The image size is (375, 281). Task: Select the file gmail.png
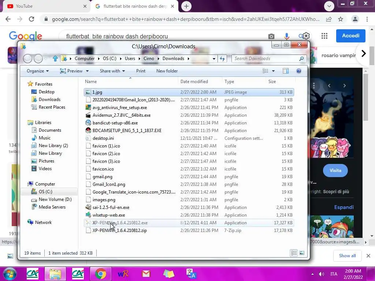tap(189, 177)
